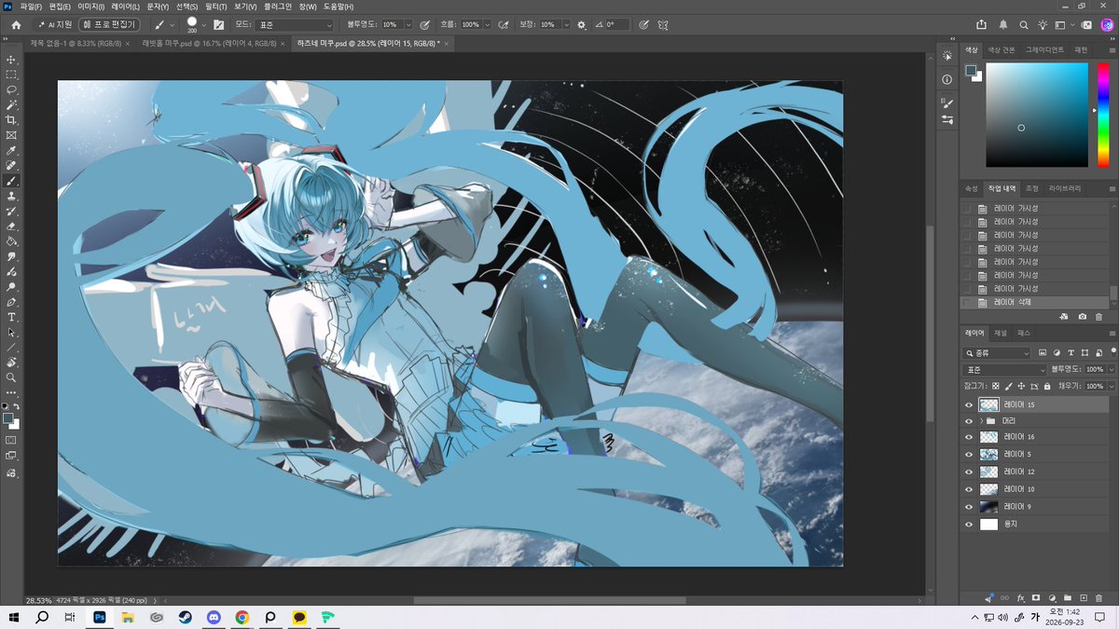Open the Search icon at top right
This screenshot has height=629, width=1119.
(1024, 24)
